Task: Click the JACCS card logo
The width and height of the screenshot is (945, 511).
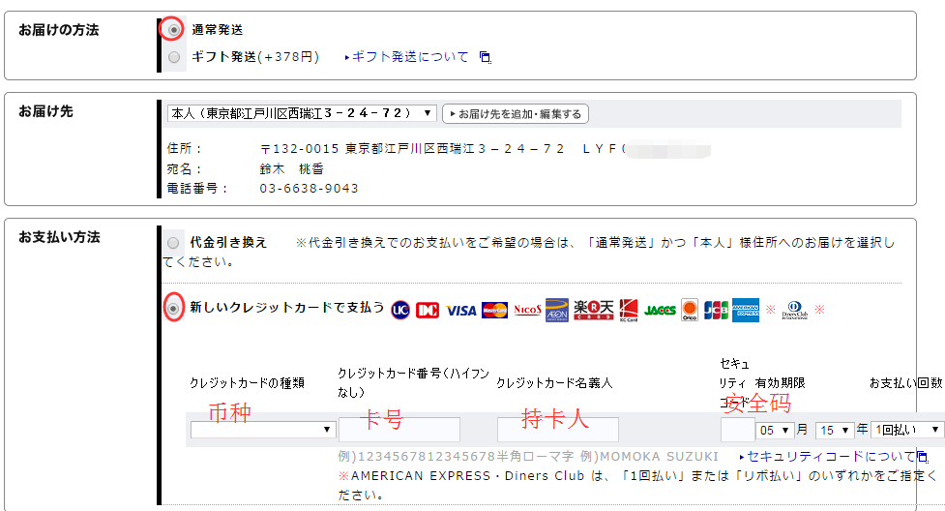Action: pyautogui.click(x=660, y=310)
